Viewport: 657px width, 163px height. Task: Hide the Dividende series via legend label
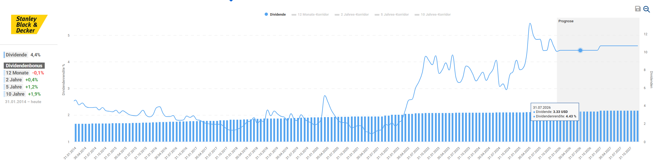(x=278, y=15)
